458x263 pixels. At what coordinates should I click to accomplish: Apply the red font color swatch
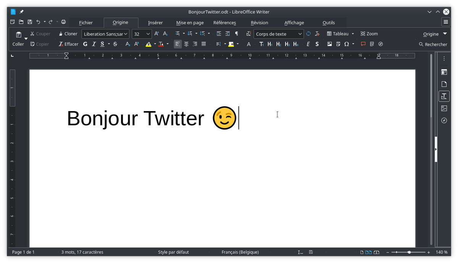point(161,44)
